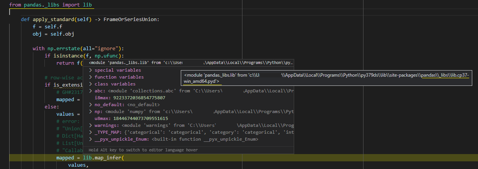Image resolution: width=478 pixels, height=169 pixels.
Task: Expand the special variables node
Action: [x=90, y=70]
